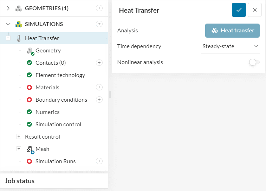Click the plus icon next to Geometries
Image resolution: width=266 pixels, height=191 pixels.
pos(99,8)
